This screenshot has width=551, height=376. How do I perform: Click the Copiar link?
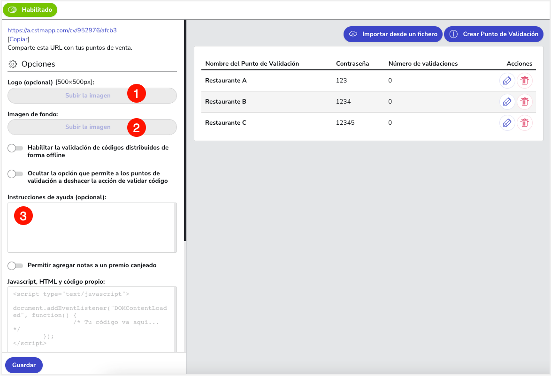[19, 39]
